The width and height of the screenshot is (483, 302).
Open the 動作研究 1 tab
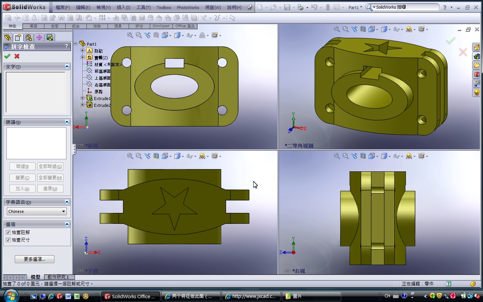(58, 277)
